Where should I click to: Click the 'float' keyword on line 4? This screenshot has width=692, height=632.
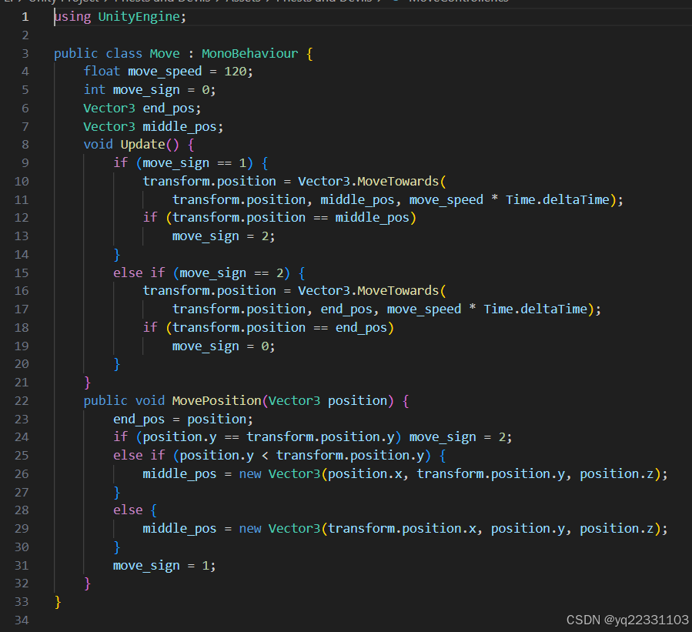tap(102, 71)
